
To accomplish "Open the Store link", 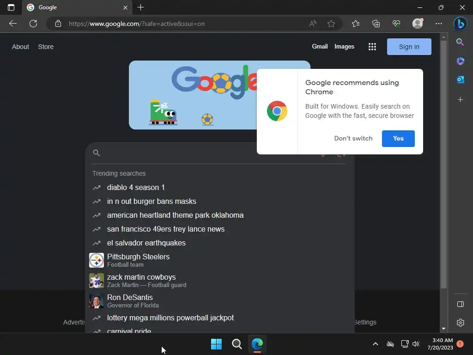I will [46, 47].
